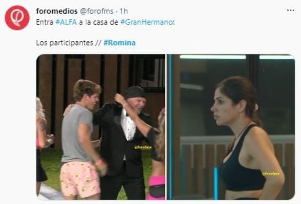Follow the #ALFA hashtag
The width and height of the screenshot is (301, 204).
pos(66,22)
